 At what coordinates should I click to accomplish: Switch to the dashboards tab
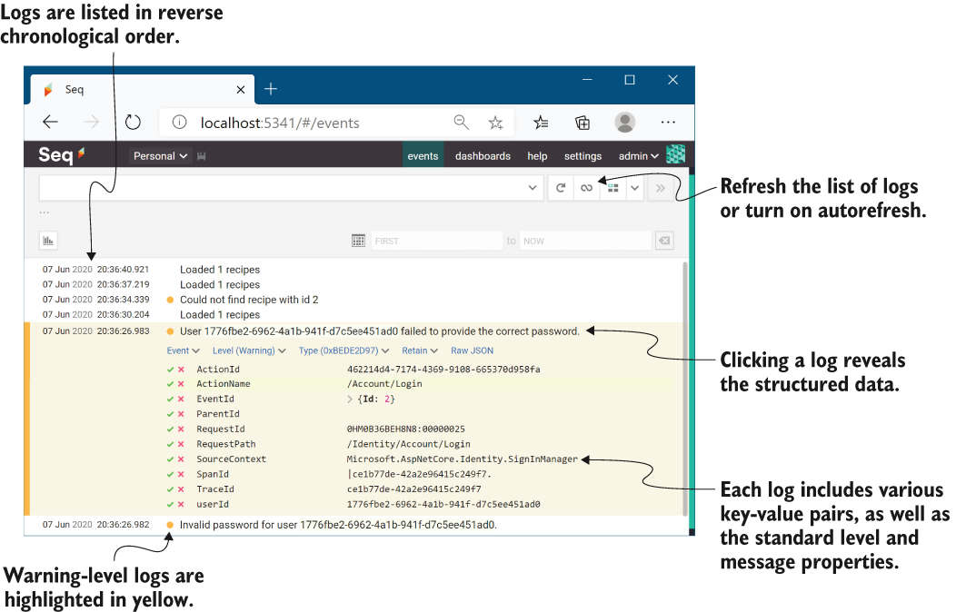(483, 156)
